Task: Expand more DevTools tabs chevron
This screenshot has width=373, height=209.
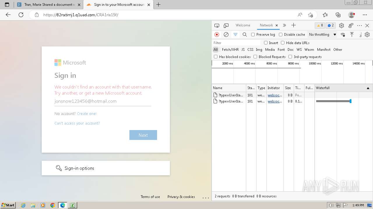Action: click(x=284, y=25)
